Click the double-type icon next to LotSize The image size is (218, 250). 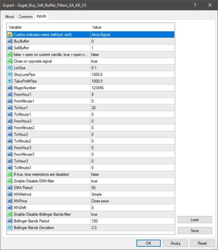click(10, 68)
